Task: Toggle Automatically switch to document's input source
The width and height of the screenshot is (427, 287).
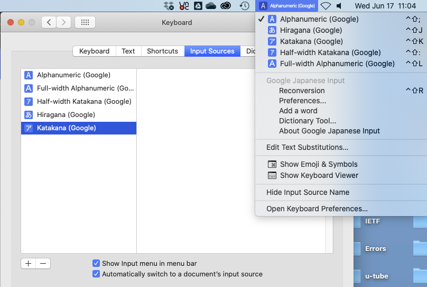Action: pos(96,274)
